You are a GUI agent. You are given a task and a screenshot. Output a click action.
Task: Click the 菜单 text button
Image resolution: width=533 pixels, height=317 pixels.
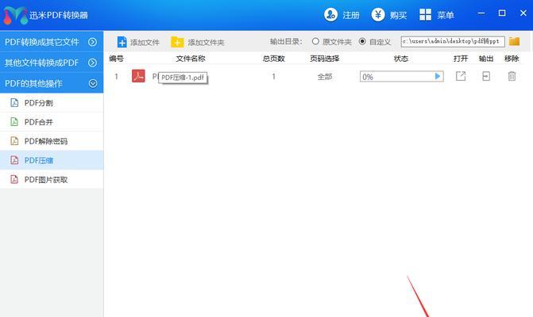point(446,15)
